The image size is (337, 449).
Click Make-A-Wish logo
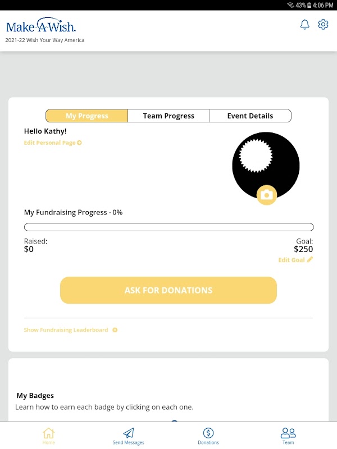(x=41, y=25)
